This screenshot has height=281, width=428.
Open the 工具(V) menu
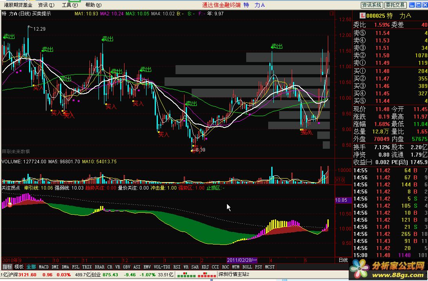[x=70, y=5]
